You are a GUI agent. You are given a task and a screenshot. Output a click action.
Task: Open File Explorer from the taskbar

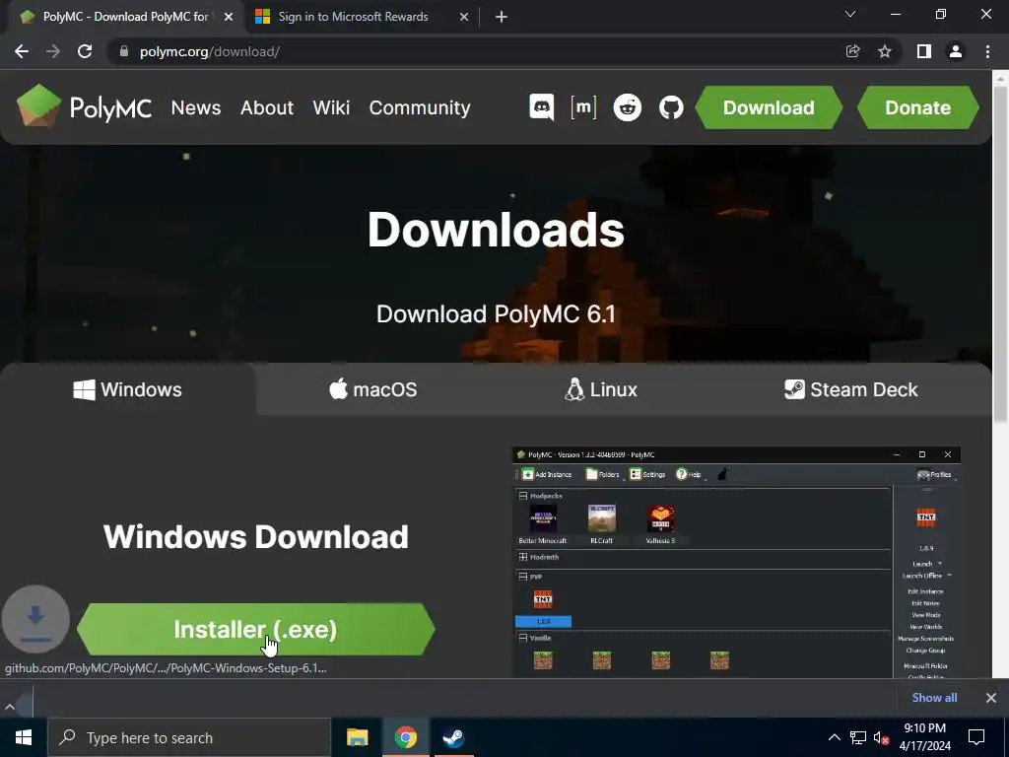357,737
